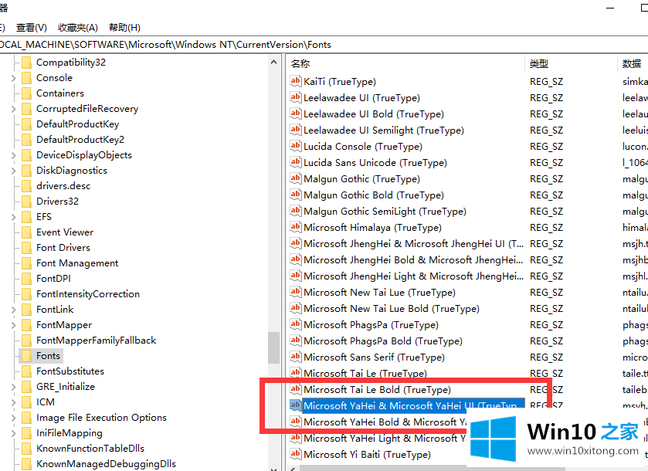This screenshot has height=471, width=648.
Task: Click the ab icon beside Microsoft Sans Serif (TrueType)
Action: 295,357
